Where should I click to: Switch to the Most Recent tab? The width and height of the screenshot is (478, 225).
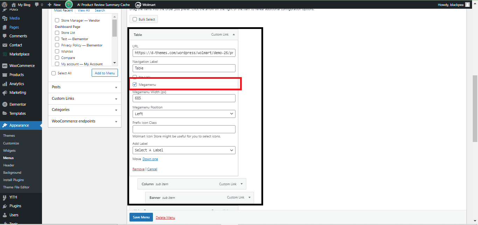pyautogui.click(x=63, y=10)
